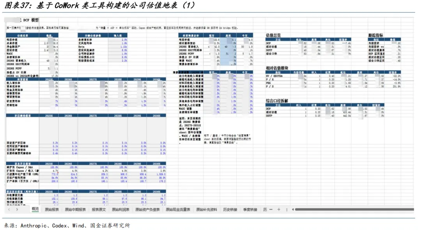The height and width of the screenshot is (230, 421).
Task: Select the 股权风险溢价 row label
Action: (x=87, y=50)
